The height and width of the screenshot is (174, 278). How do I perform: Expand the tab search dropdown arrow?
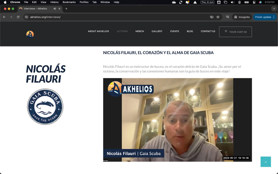(274, 9)
